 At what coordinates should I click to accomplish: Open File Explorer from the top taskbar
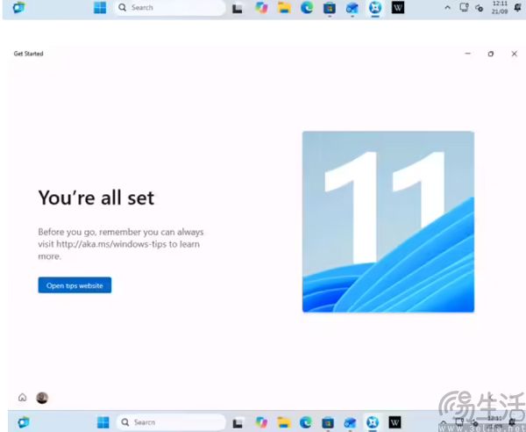(x=284, y=7)
